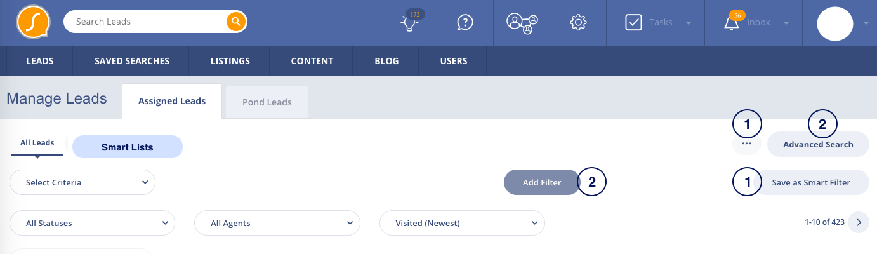Click the orange app logo
This screenshot has height=254, width=877.
click(34, 22)
